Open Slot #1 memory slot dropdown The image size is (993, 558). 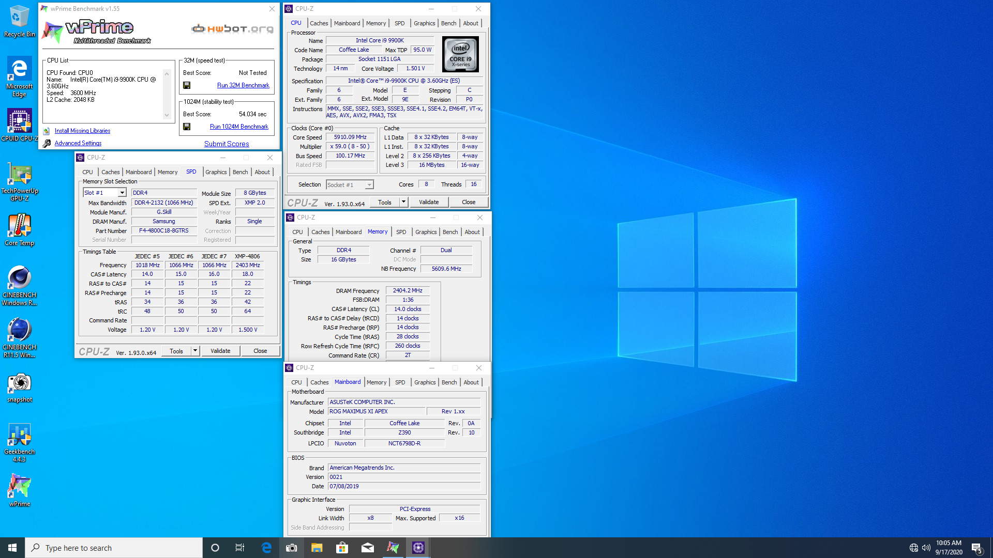104,193
